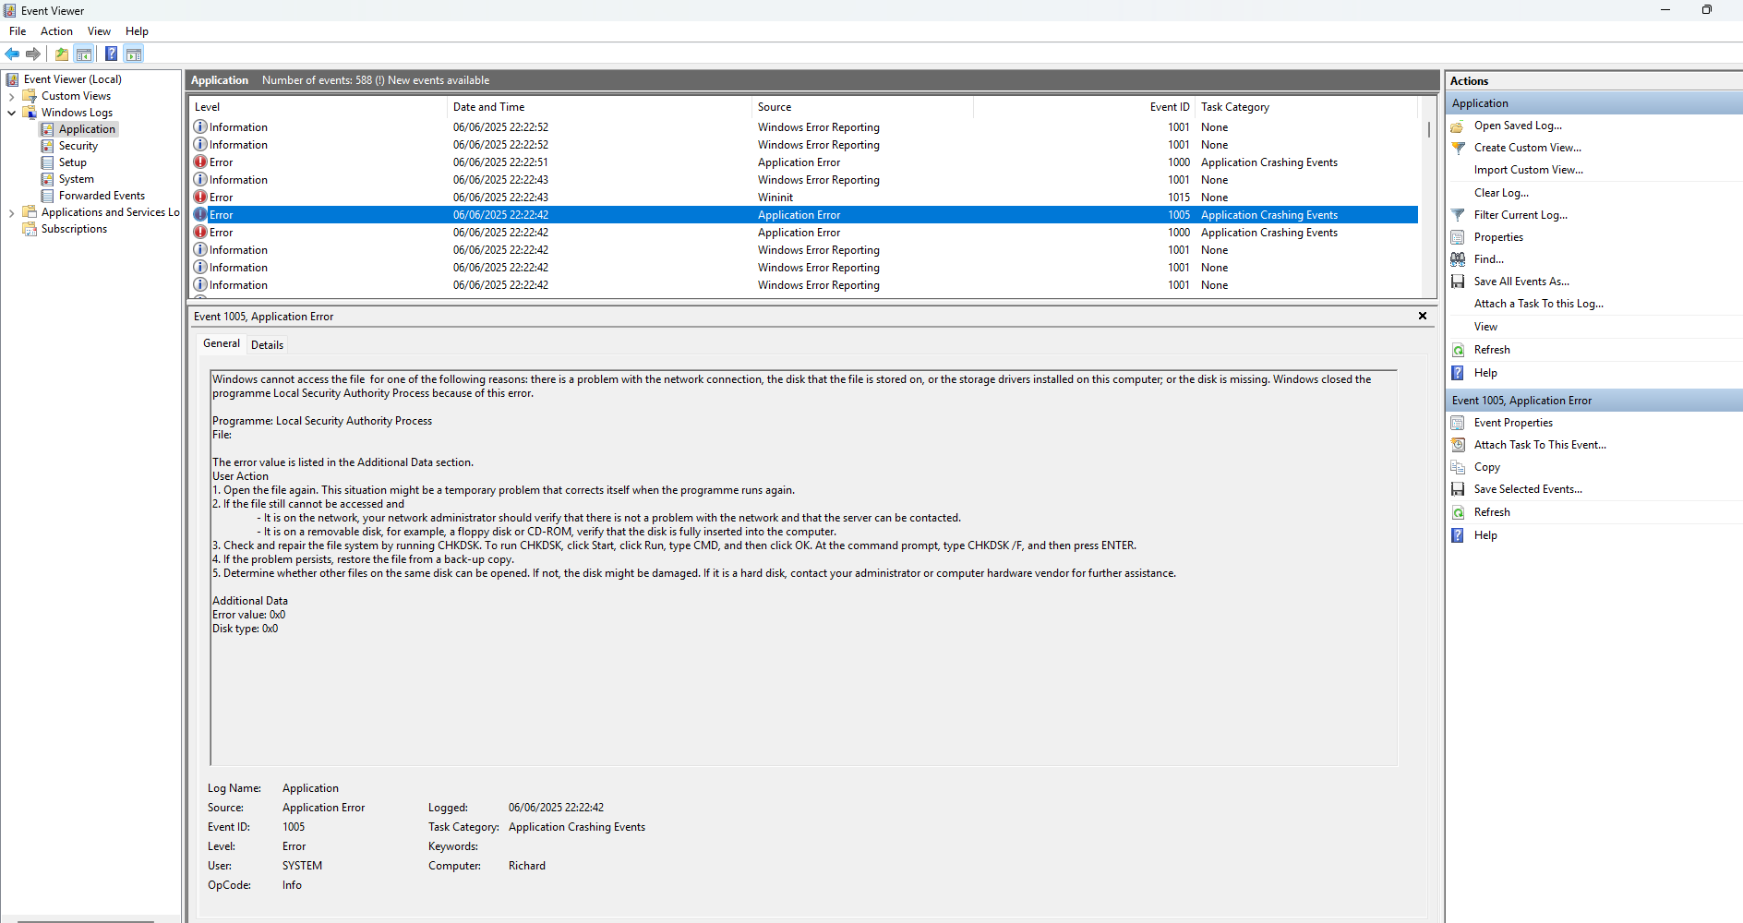The image size is (1743, 923).
Task: Toggle the Show/Hide Action Pane toolbar icon
Action: pyautogui.click(x=134, y=54)
